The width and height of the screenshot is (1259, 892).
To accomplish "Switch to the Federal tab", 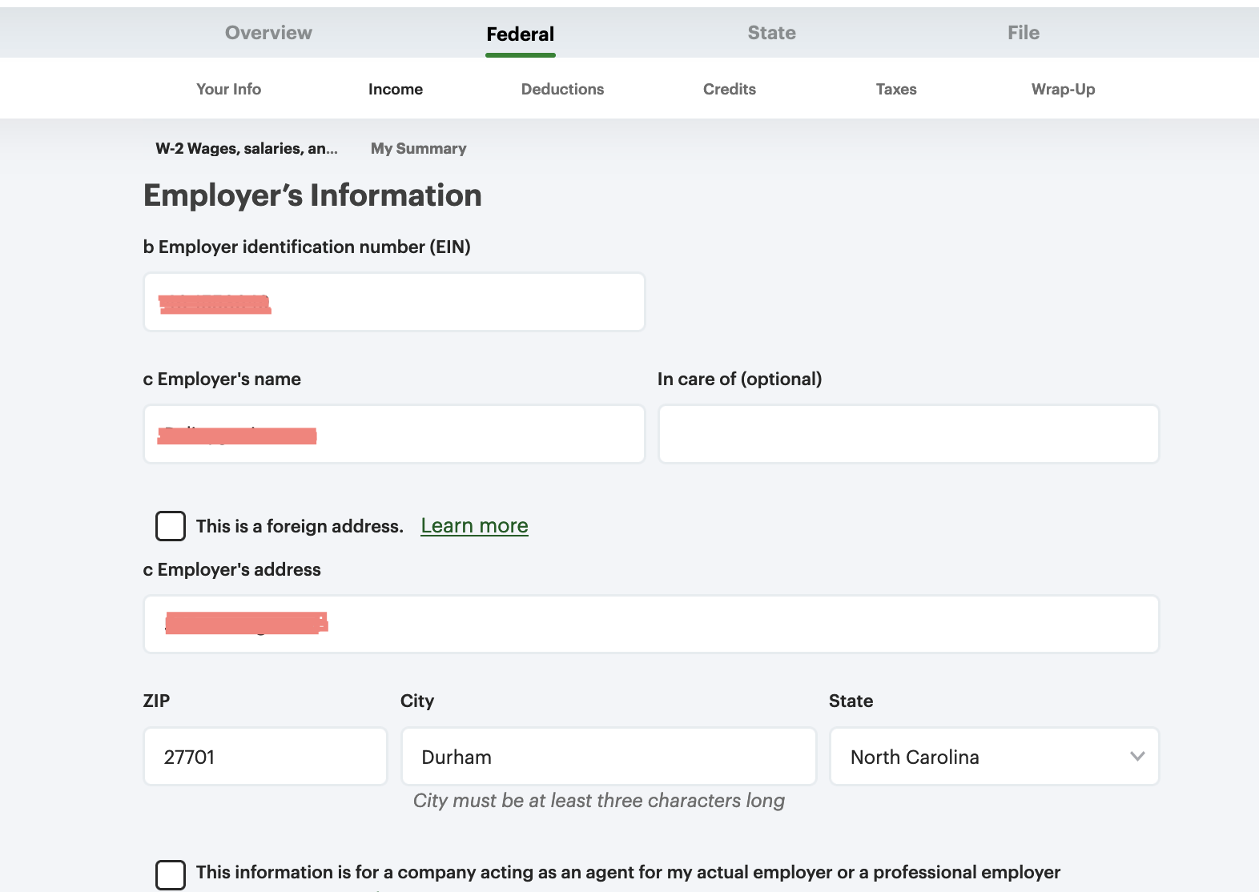I will coord(520,34).
